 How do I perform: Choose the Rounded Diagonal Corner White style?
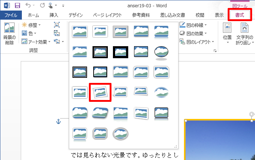click(x=141, y=72)
